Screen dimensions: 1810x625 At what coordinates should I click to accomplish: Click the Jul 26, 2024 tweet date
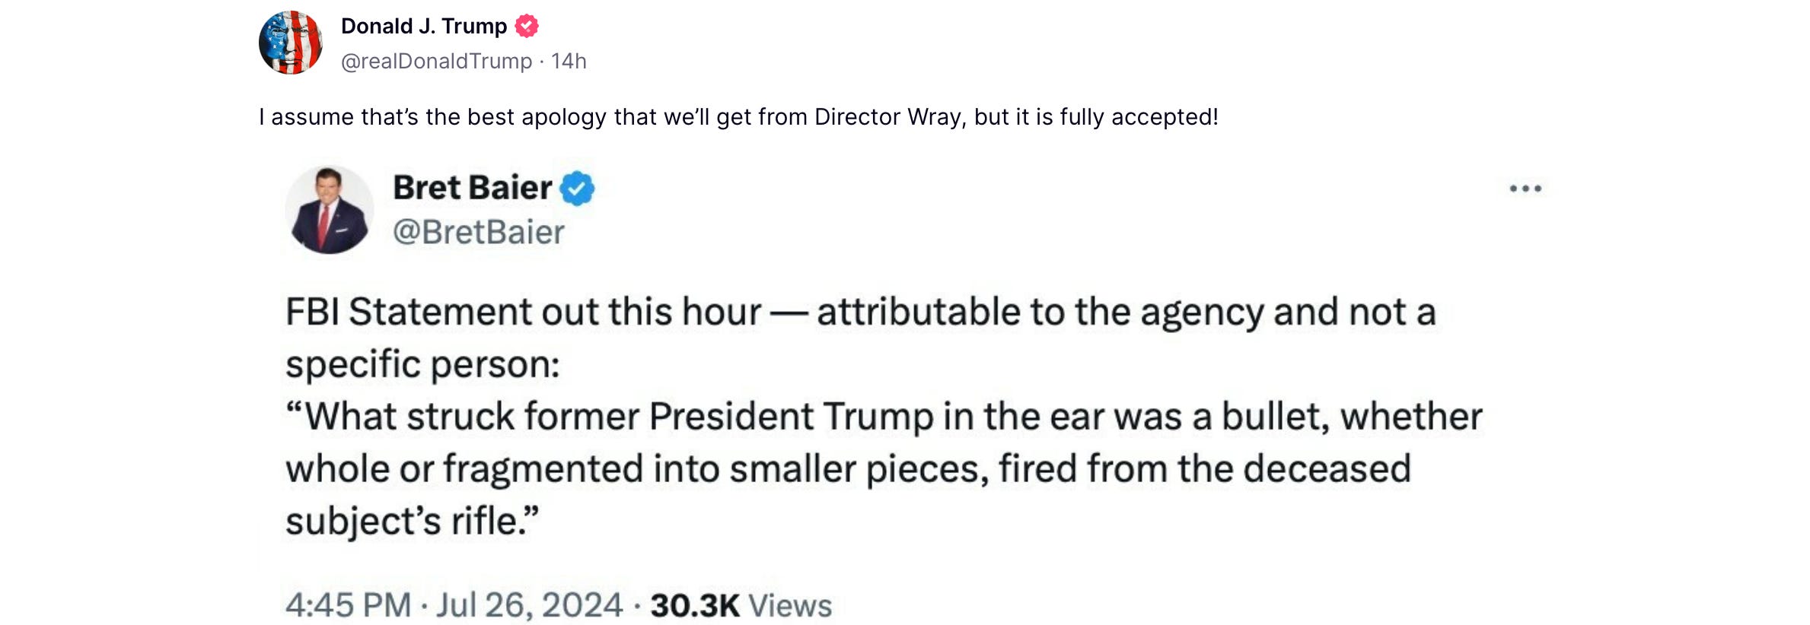(529, 606)
